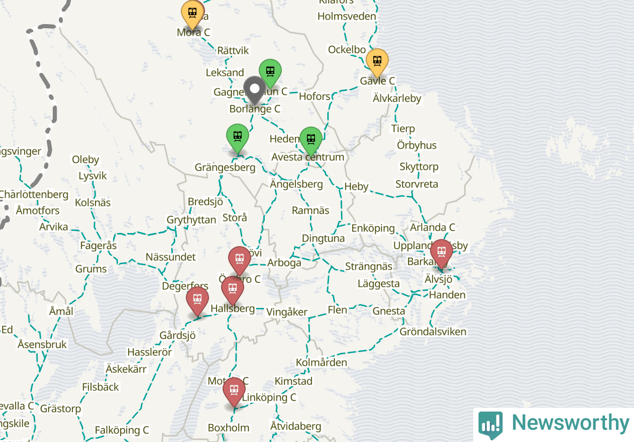This screenshot has width=634, height=442.
Task: Click the Hasslerör label
Action: pos(150,352)
